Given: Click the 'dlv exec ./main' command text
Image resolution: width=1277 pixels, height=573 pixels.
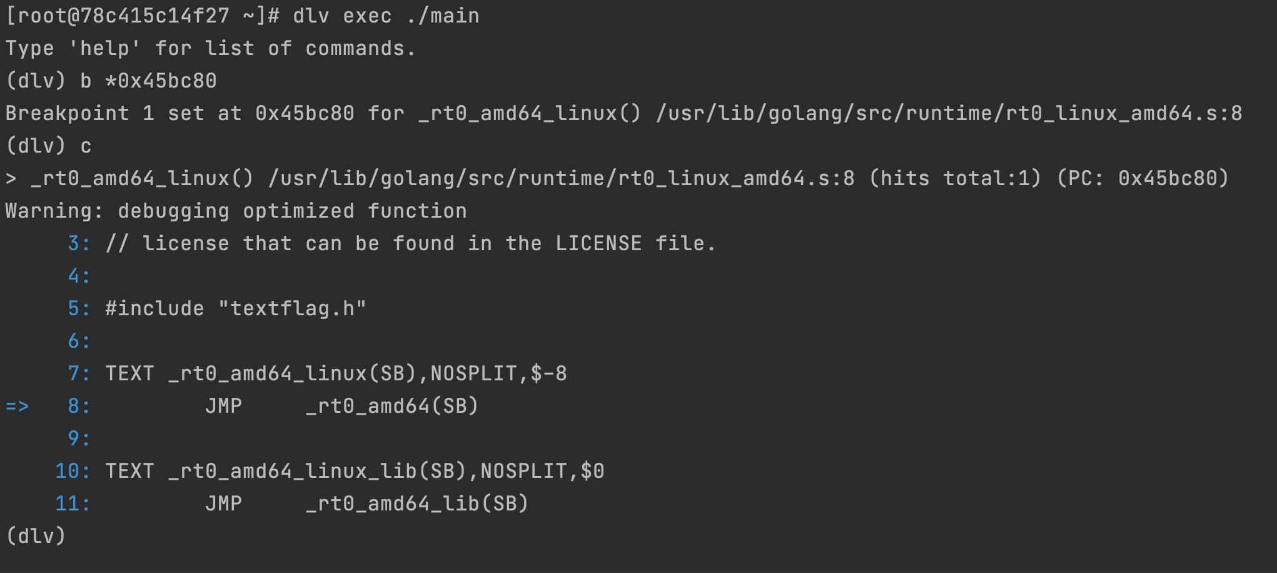Looking at the screenshot, I should (x=386, y=16).
